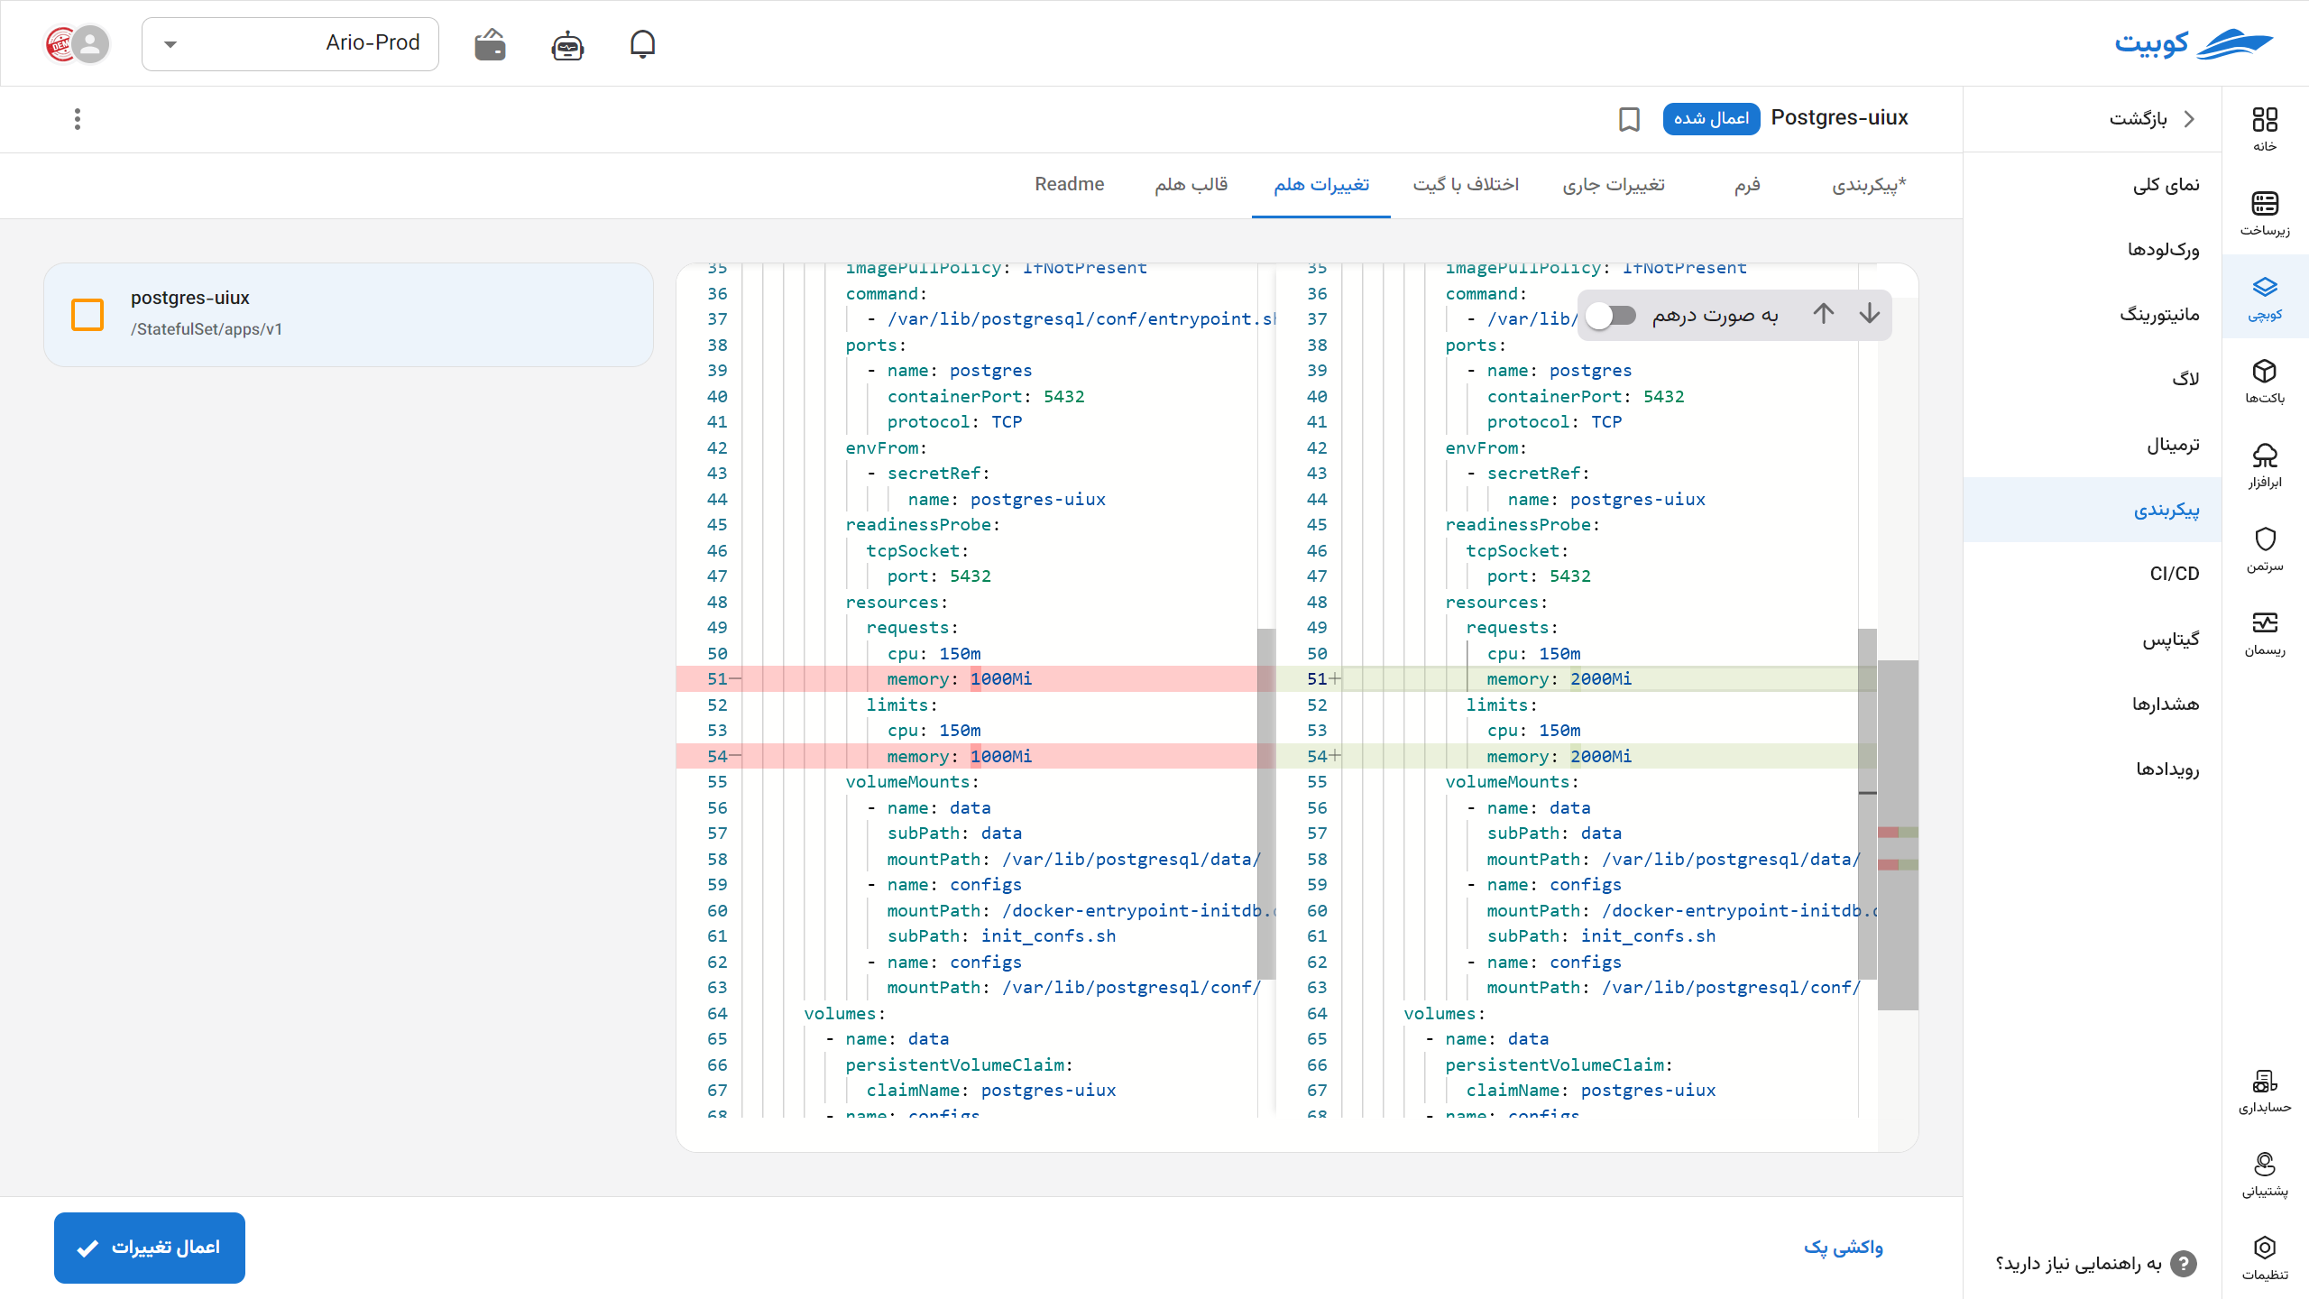Go back using the بازگشت chevron
The height and width of the screenshot is (1299, 2309).
[2189, 118]
